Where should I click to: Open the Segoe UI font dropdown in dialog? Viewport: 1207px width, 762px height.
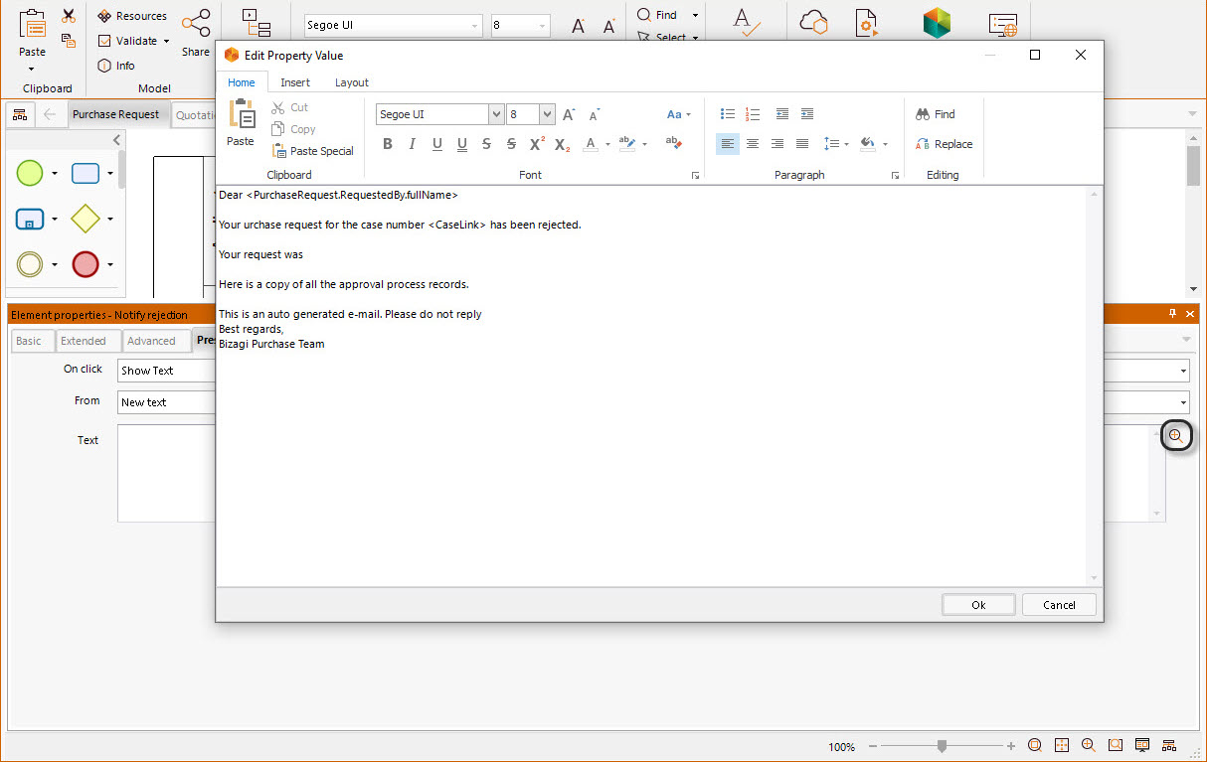point(496,114)
